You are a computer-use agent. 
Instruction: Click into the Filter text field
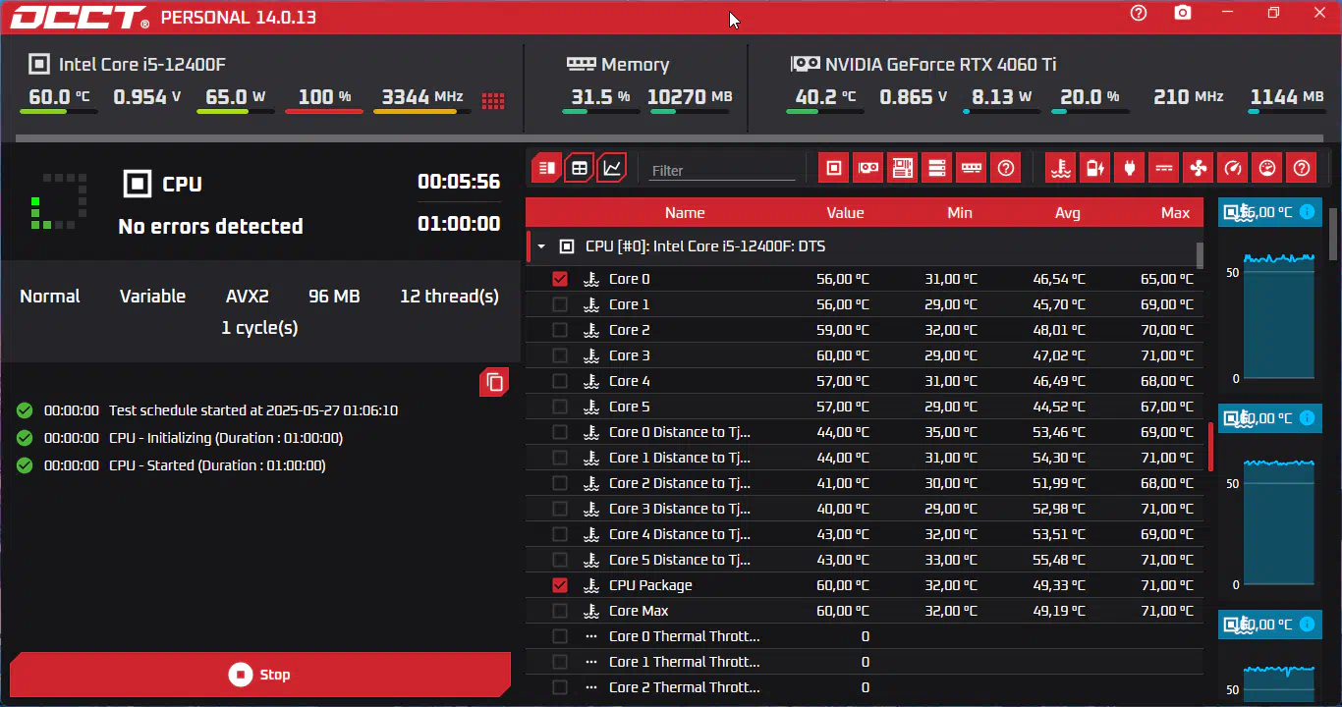pos(722,170)
